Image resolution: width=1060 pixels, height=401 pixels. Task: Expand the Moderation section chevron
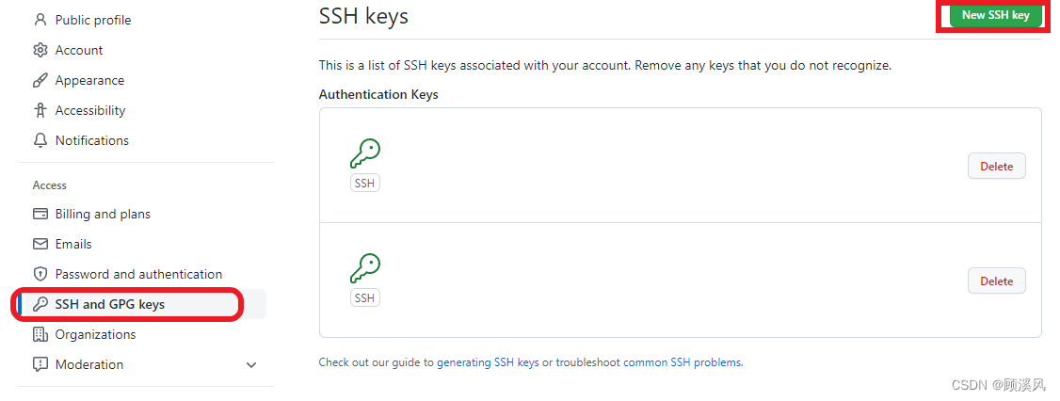[x=251, y=365]
